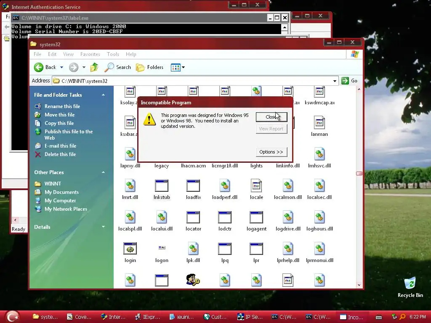Click Copy this file
This screenshot has width=431, height=323.
tap(59, 123)
